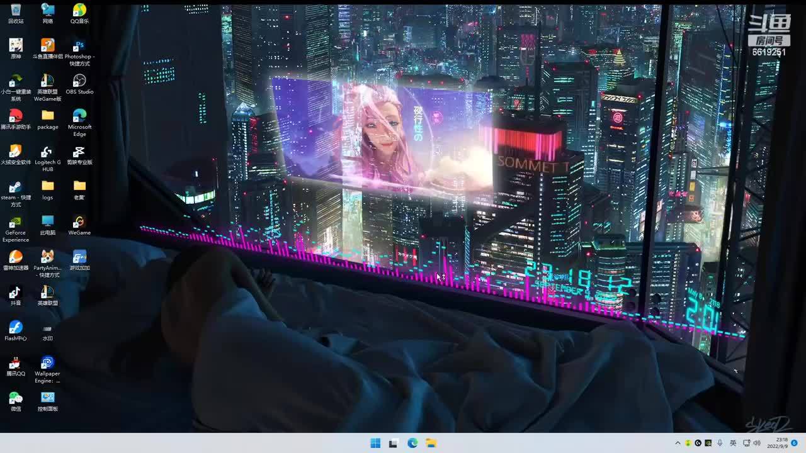Screen dimensions: 806x453
Task: Launch the 腾讯QQ desktop shortcut
Action: [x=16, y=366]
